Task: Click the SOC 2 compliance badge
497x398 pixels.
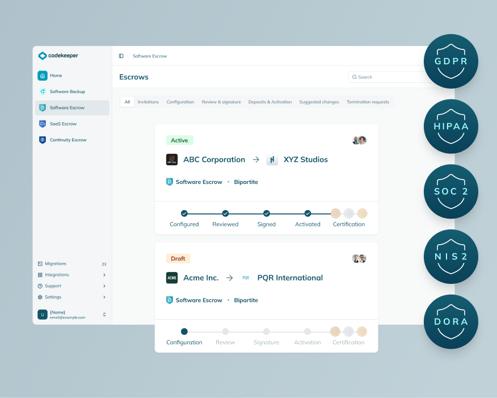Action: pos(450,191)
